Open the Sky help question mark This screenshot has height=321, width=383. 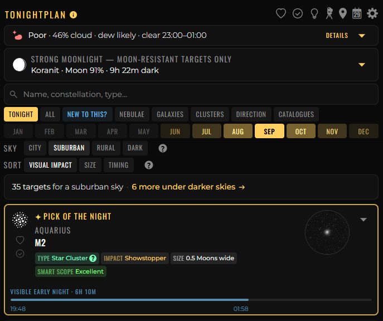click(x=163, y=148)
